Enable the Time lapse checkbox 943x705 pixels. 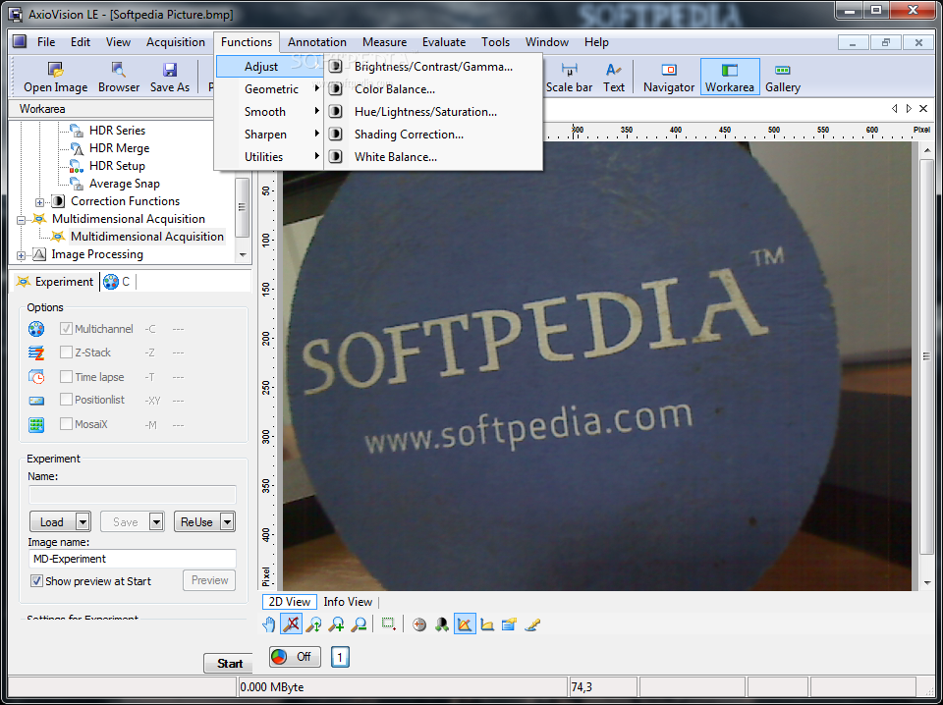click(66, 377)
